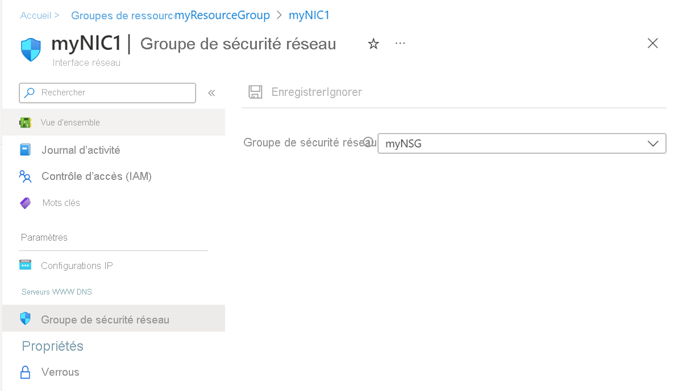
Task: Expand the myNSG selector chevron
Action: (x=652, y=143)
